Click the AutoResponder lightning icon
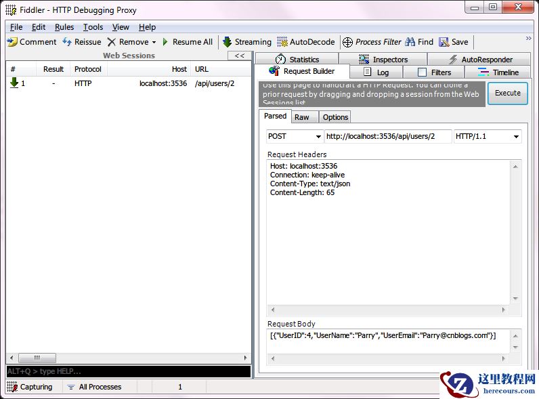 pos(453,59)
